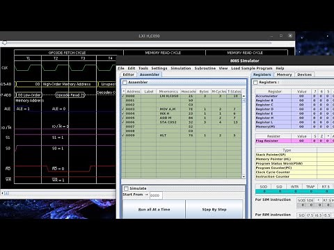
Task: Minimize the LXI H,C050 timing window
Action: pos(271,36)
